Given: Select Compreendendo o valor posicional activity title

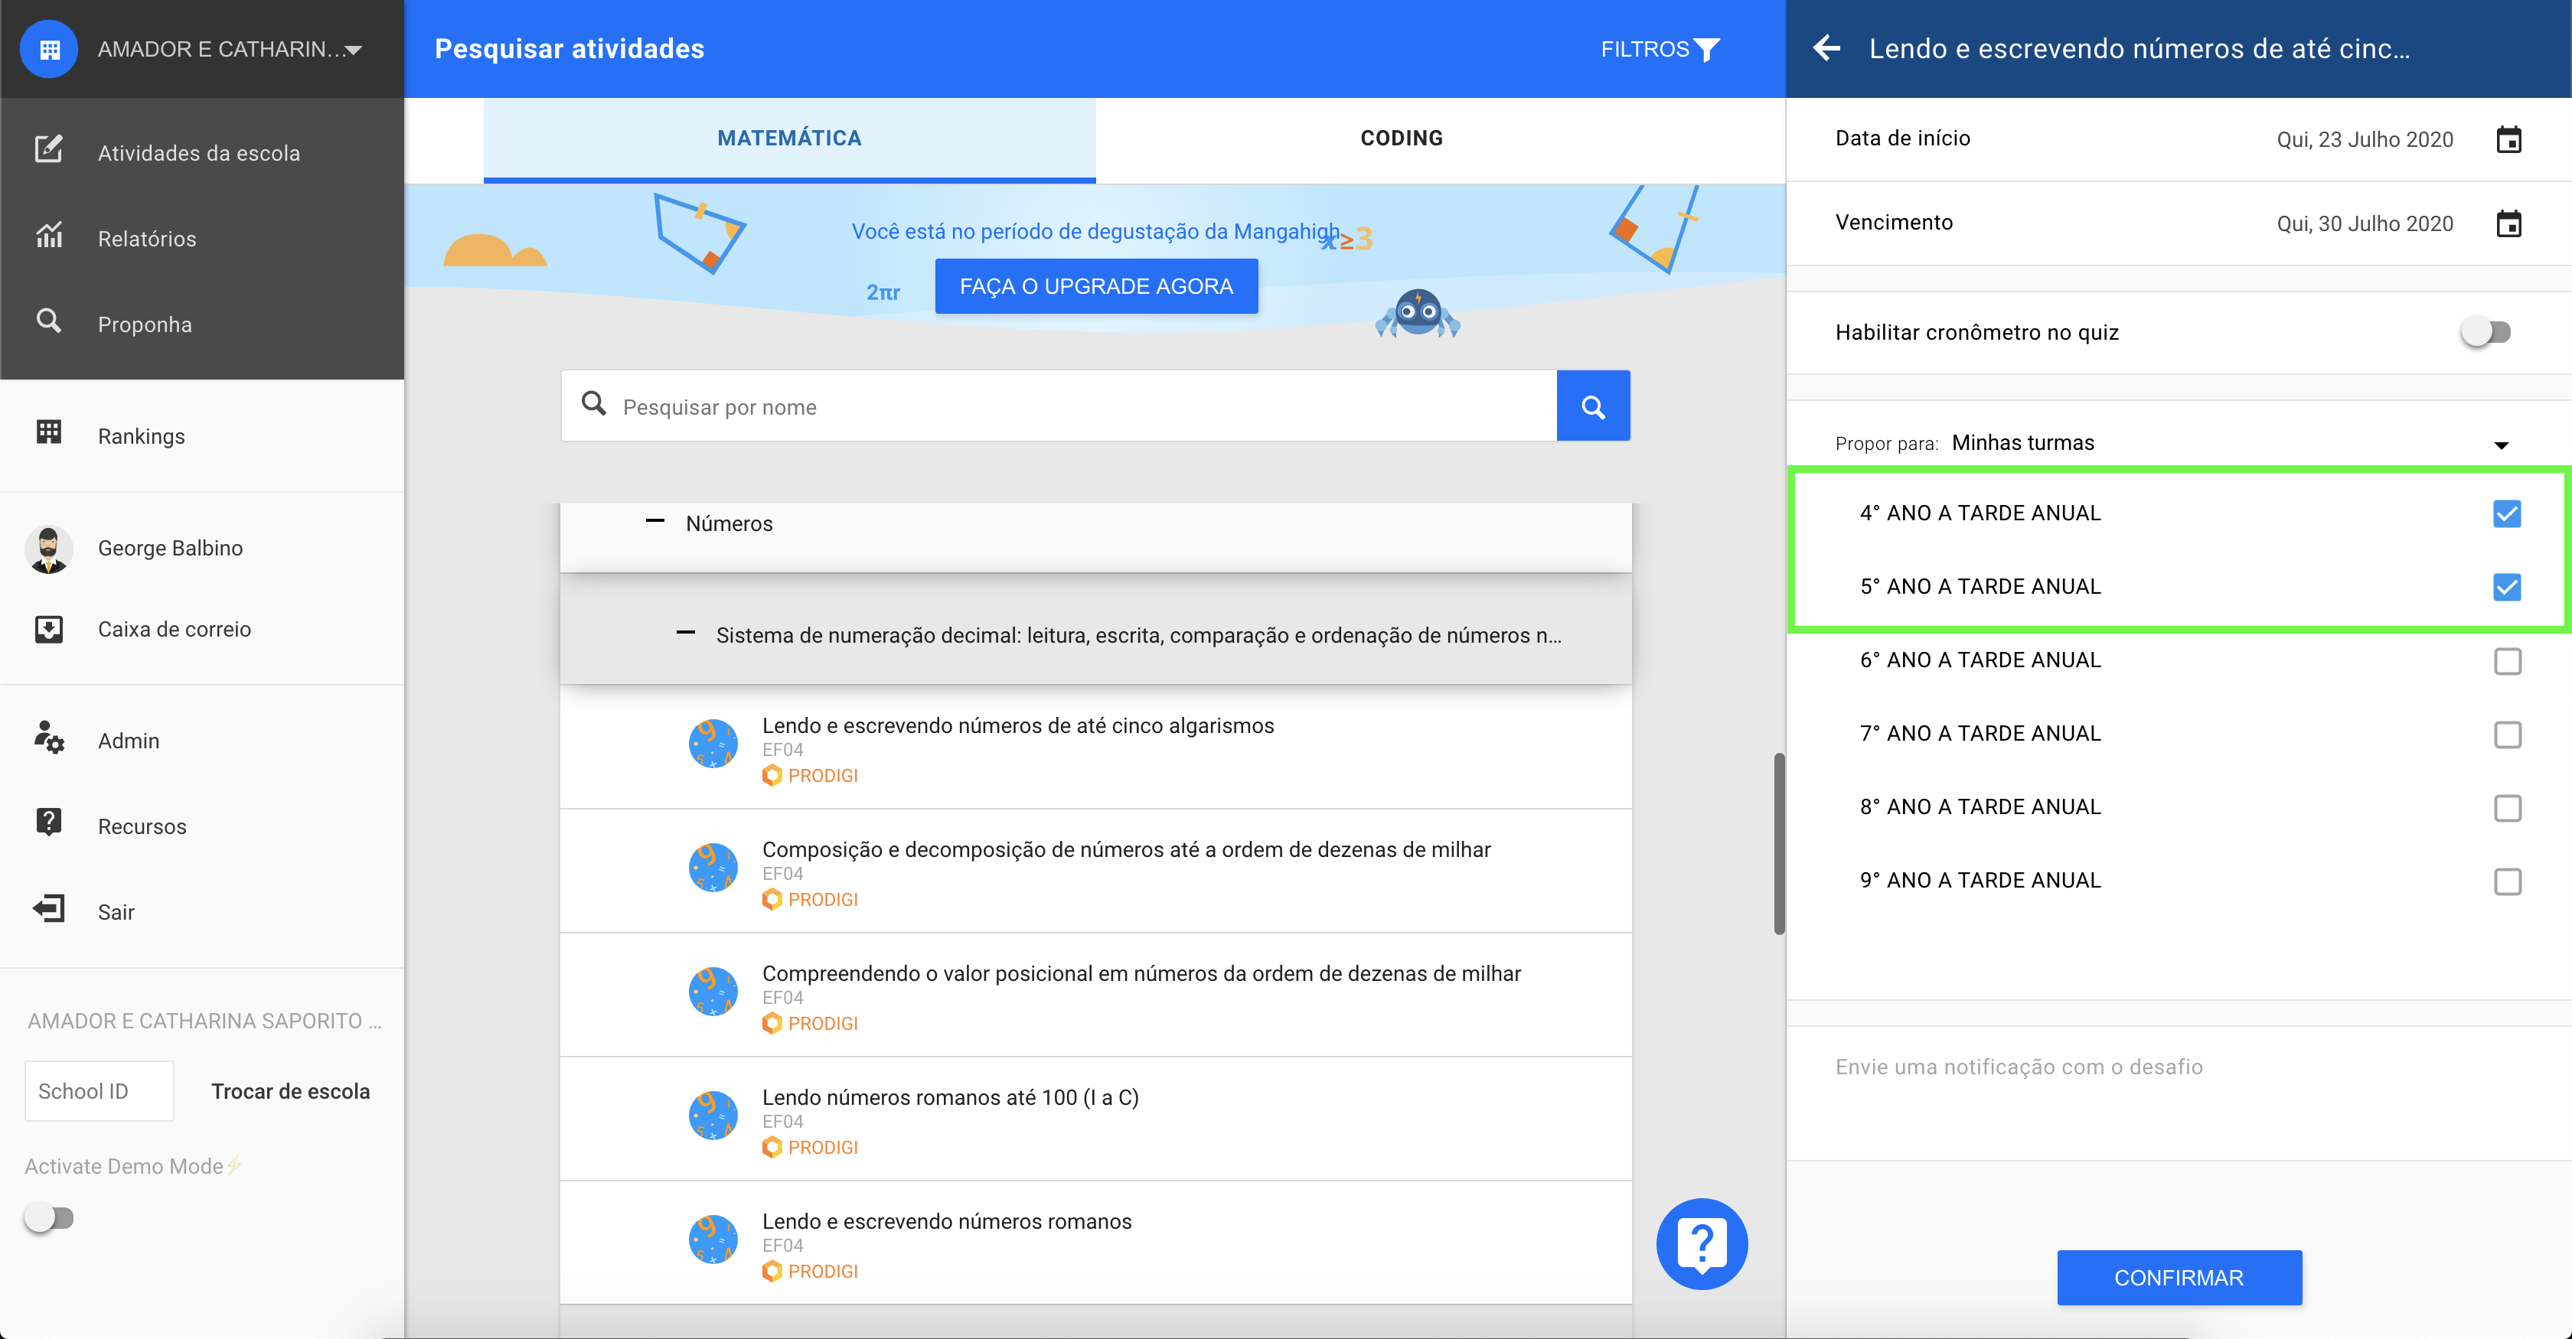Looking at the screenshot, I should click(1141, 972).
